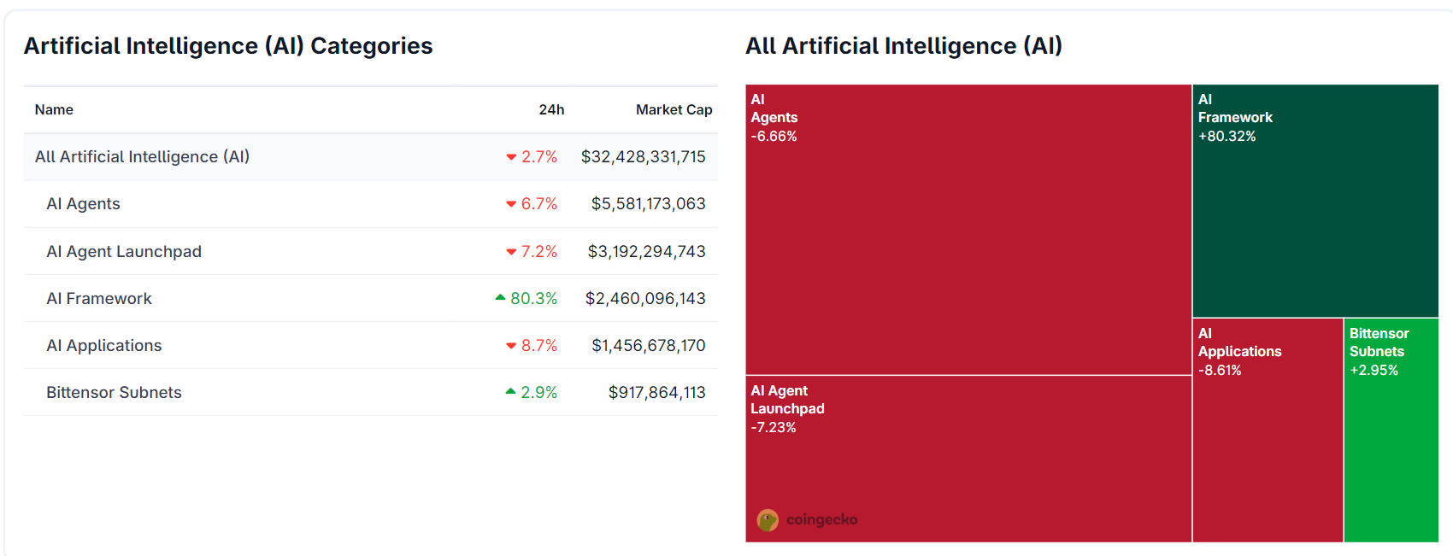Click the All Artificial Intelligence (AI) row

point(142,157)
